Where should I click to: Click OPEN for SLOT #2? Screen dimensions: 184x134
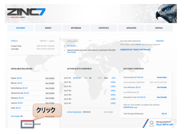113,82
